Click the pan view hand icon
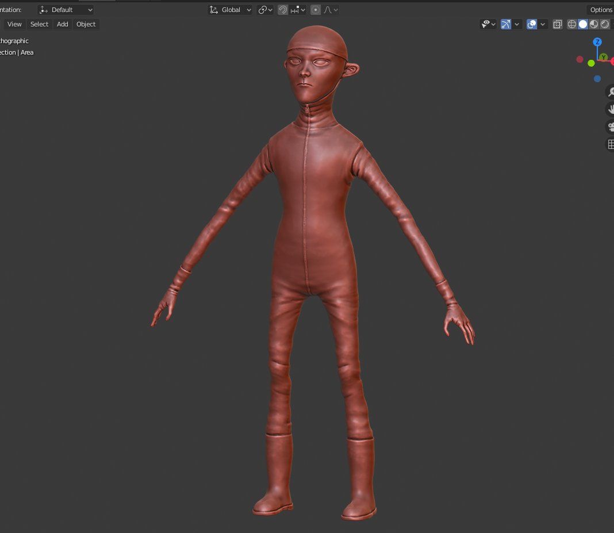 611,109
